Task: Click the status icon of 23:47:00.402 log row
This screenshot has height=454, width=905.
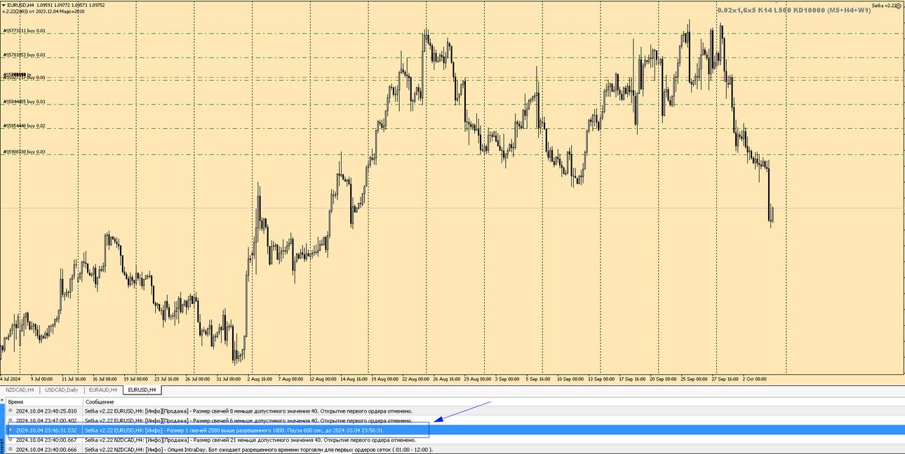Action: [11, 420]
